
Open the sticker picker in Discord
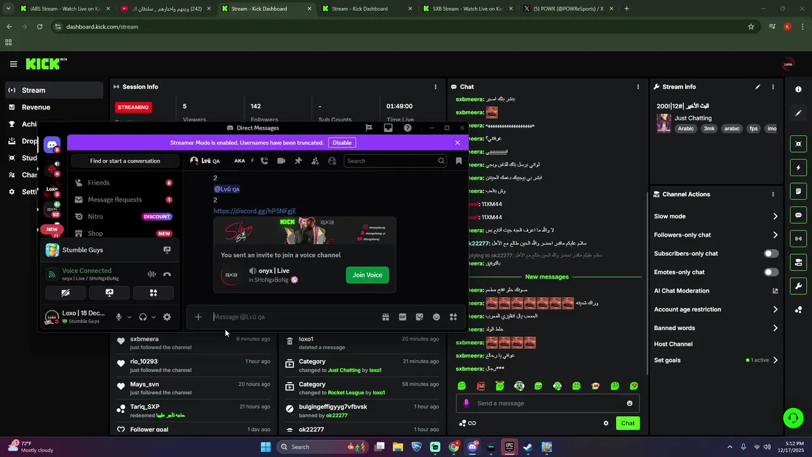(x=419, y=317)
